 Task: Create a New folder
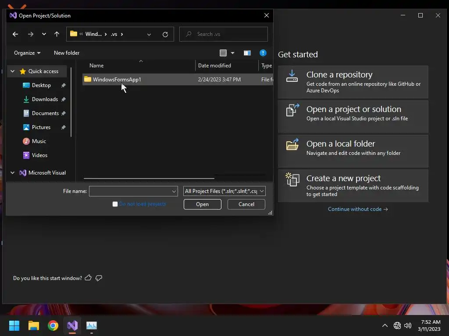[x=67, y=53]
